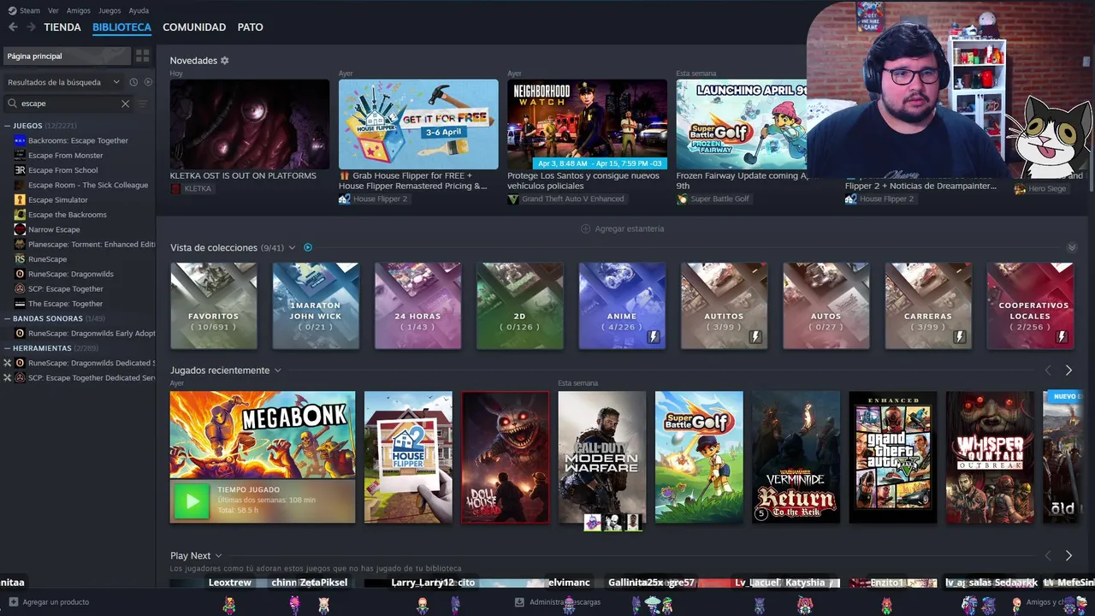Screen dimensions: 1095x616
Task: Expand the Vista de colecciones dropdown arrow
Action: click(292, 247)
